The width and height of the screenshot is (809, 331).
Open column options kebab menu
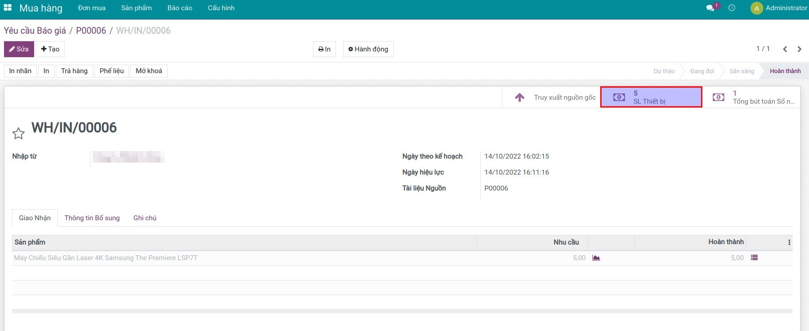[789, 242]
